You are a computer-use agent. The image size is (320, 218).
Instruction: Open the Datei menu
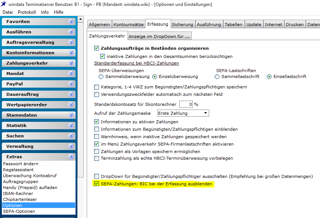click(x=7, y=12)
